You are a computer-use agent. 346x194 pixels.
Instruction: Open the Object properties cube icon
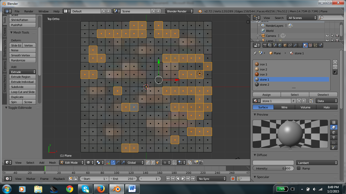[x=285, y=45]
